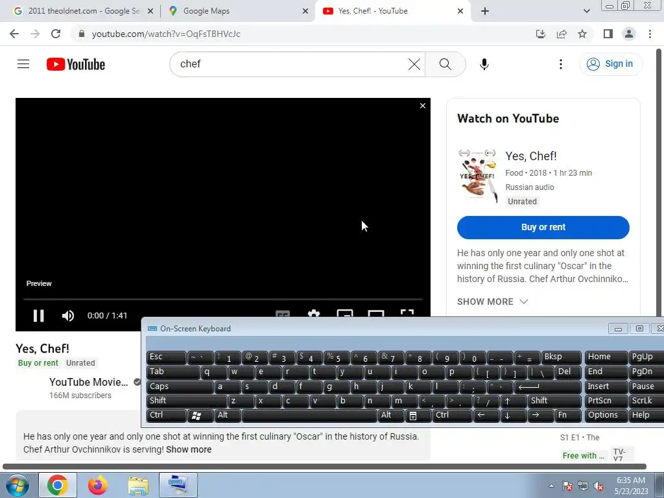This screenshot has height=498, width=664.
Task: Click the address bar URL
Action: click(166, 34)
